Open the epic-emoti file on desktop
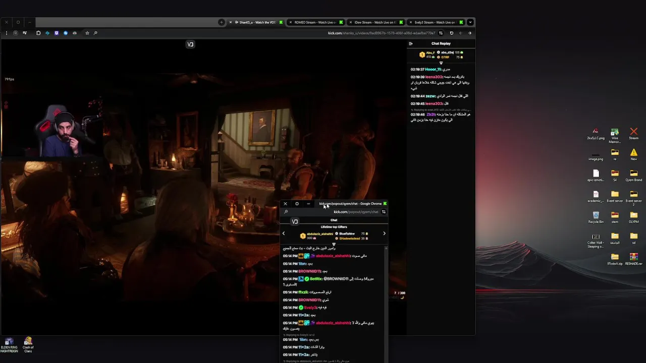Screen dimensions: 646x363 coord(596,176)
